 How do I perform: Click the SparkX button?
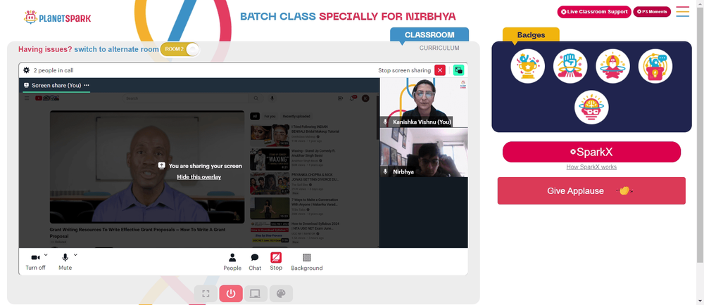591,152
